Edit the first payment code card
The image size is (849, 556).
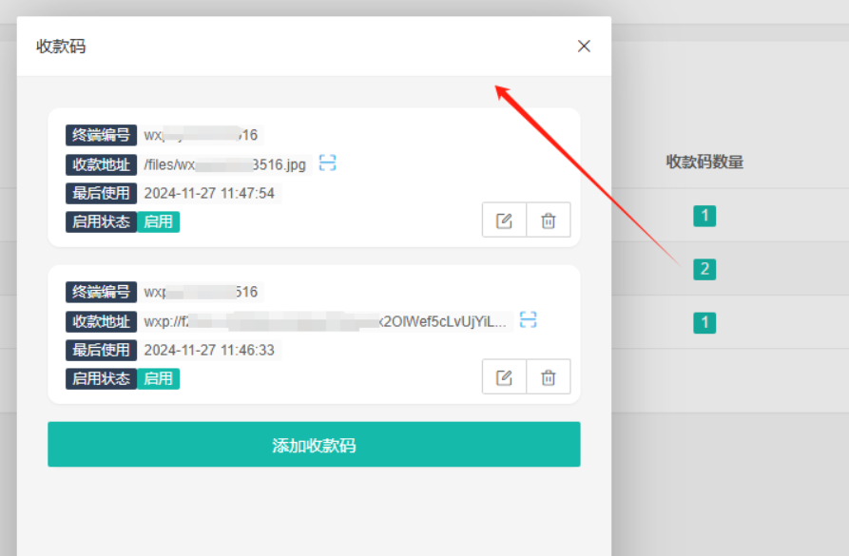504,220
